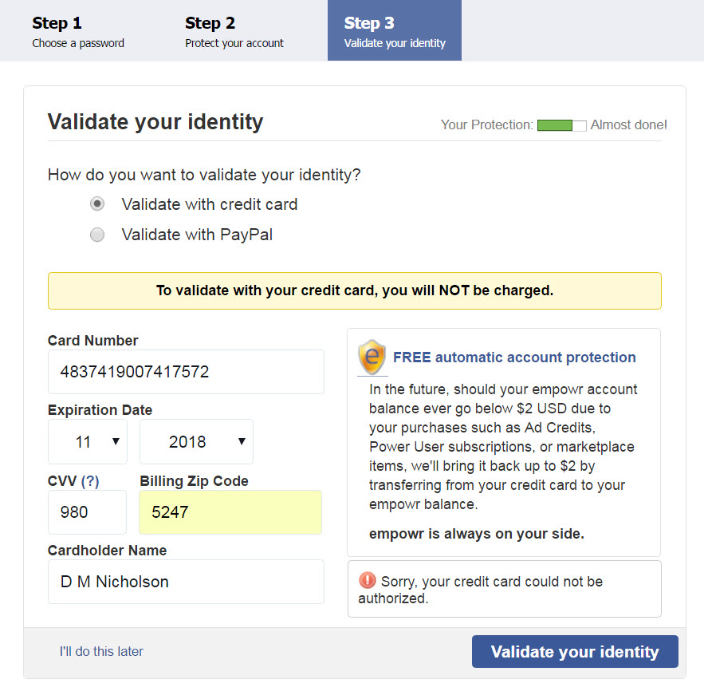Click the Cardholder Name text box
Image resolution: width=704 pixels, height=695 pixels.
point(186,582)
